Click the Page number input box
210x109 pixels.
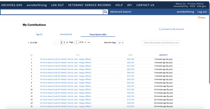[76, 42]
